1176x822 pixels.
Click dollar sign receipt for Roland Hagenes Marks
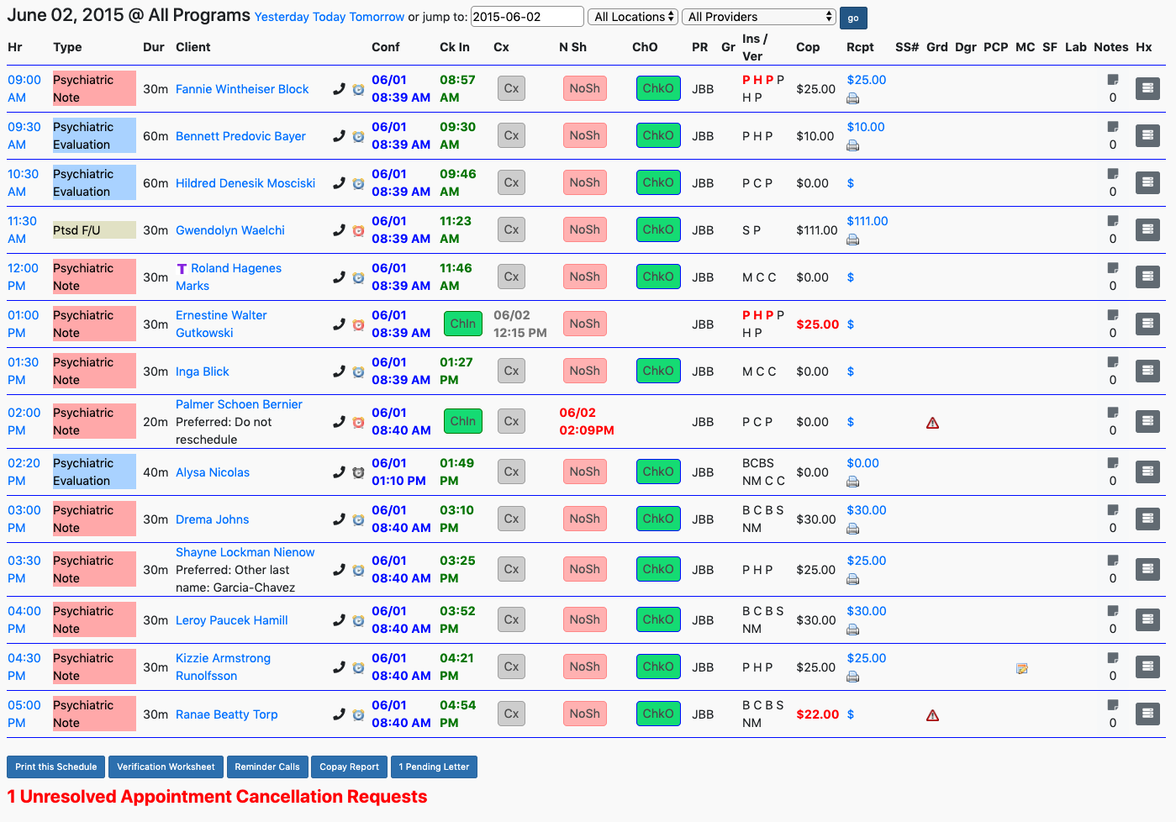coord(851,277)
